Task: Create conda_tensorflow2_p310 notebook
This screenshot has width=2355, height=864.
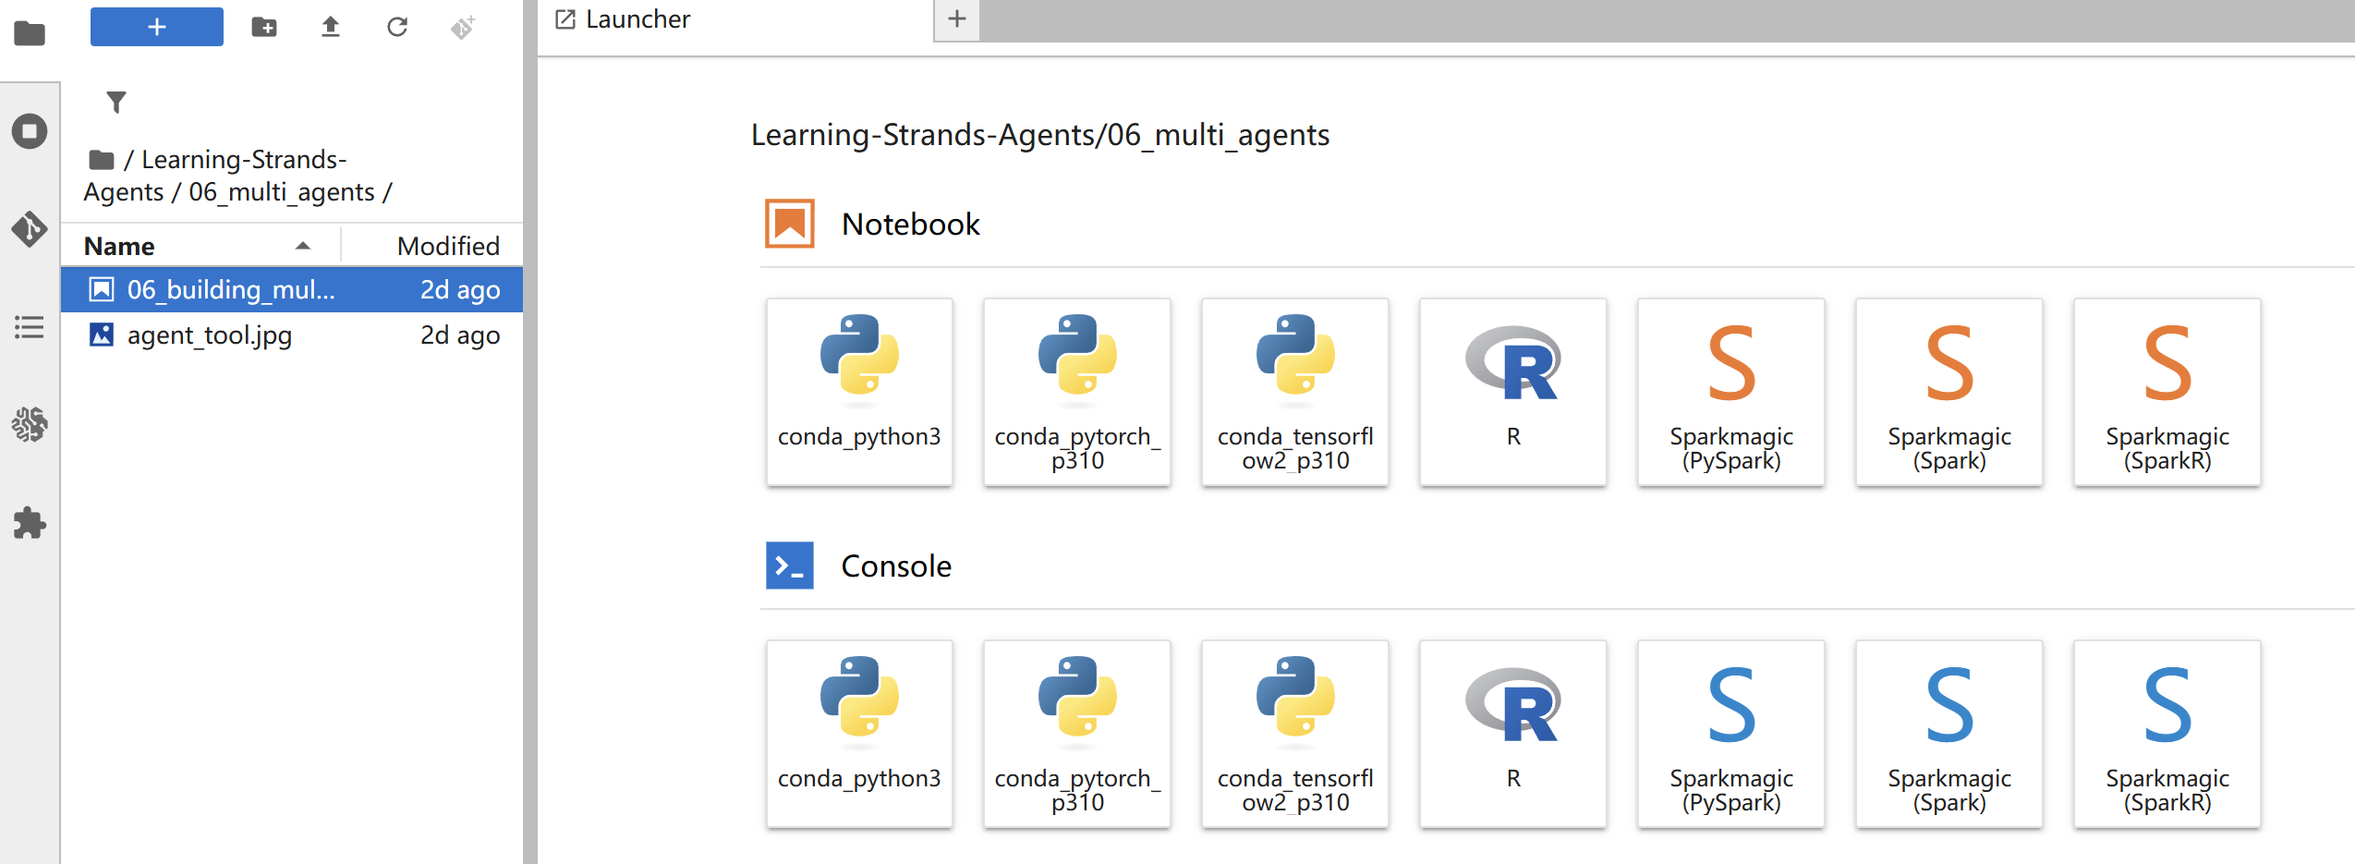Action: [1295, 392]
